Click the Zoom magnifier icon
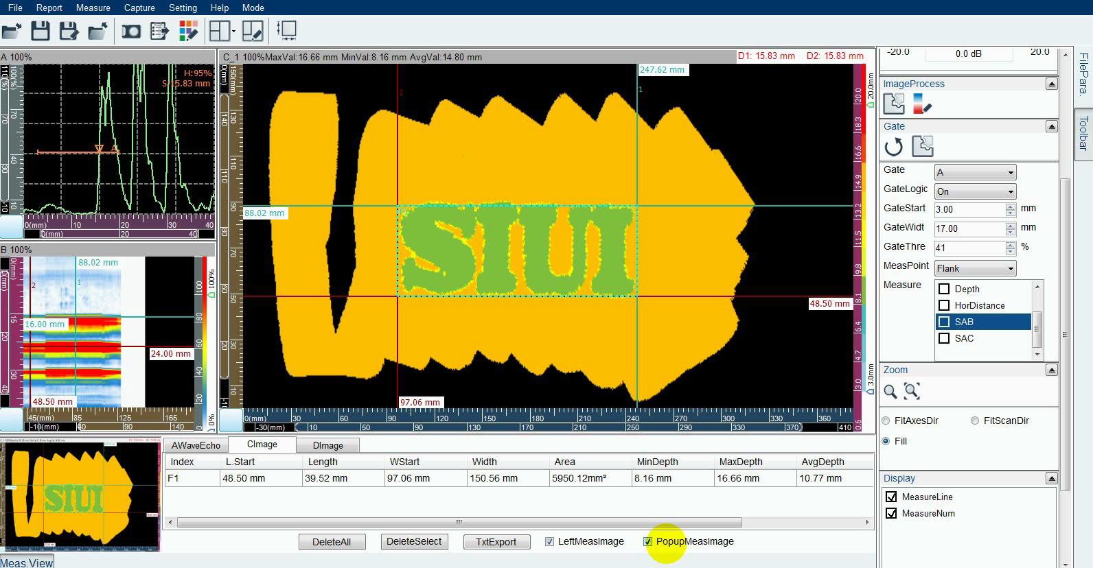The height and width of the screenshot is (568, 1093). [x=890, y=392]
